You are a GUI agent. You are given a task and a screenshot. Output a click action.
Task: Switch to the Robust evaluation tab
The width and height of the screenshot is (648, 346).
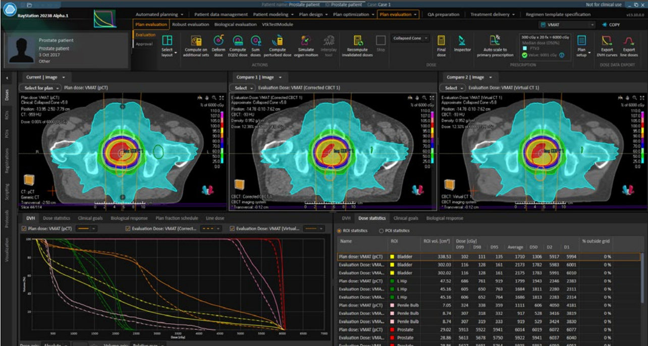(191, 24)
